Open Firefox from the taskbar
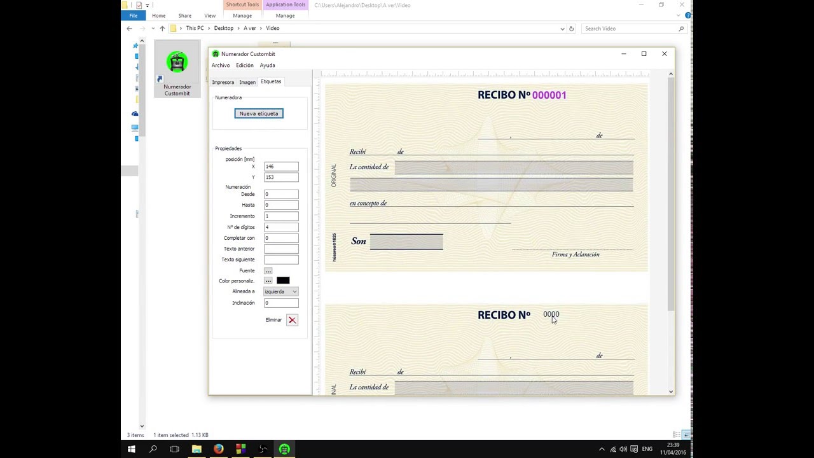The image size is (814, 458). point(219,449)
